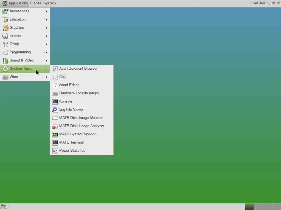Open the Places menu
281x210 pixels.
pyautogui.click(x=35, y=3)
